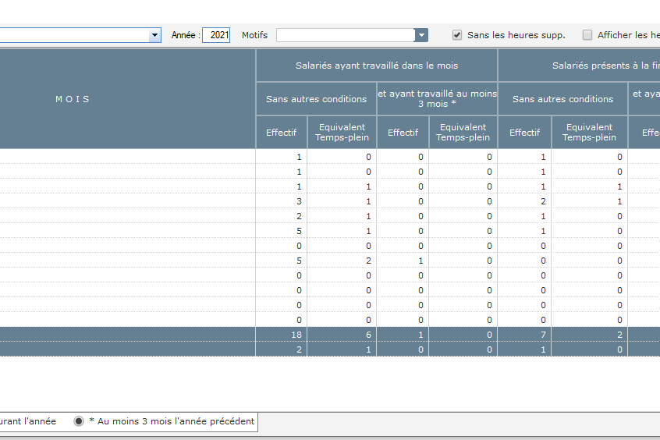Click the et ayant travaillé au moins 3 mois header

point(437,98)
